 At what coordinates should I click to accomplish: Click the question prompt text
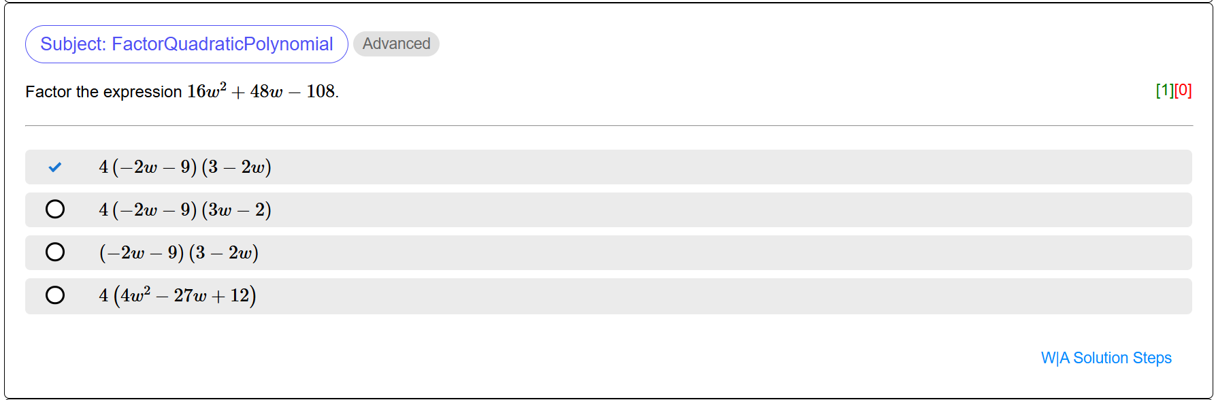182,91
